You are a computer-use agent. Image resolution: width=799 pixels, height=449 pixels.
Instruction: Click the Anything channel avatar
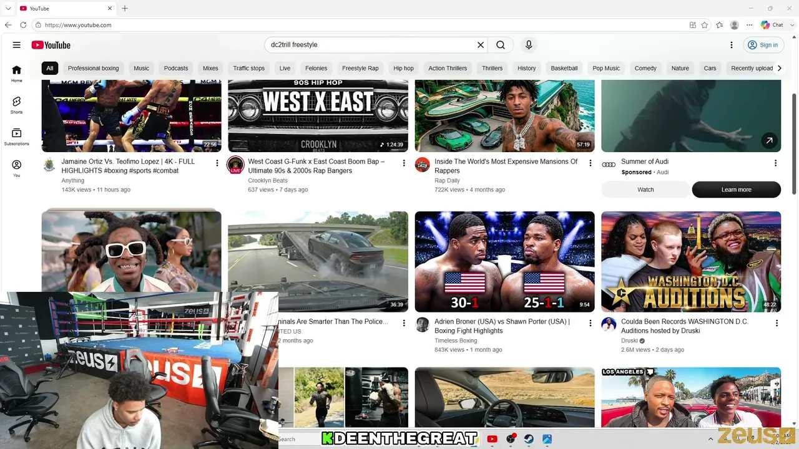(x=49, y=165)
